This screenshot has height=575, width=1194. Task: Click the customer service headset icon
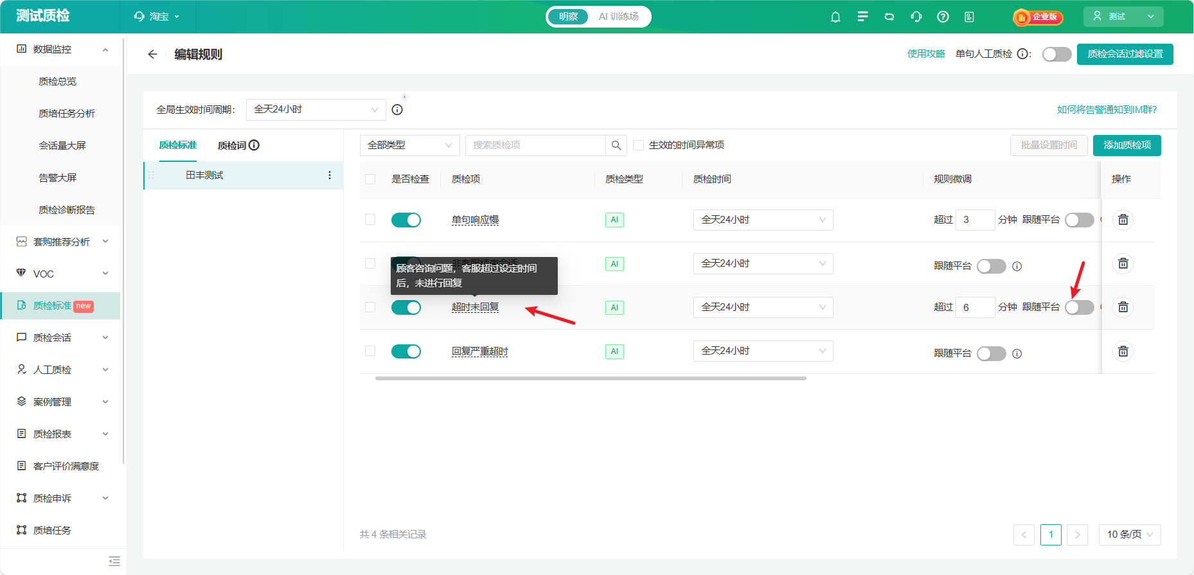(x=916, y=17)
